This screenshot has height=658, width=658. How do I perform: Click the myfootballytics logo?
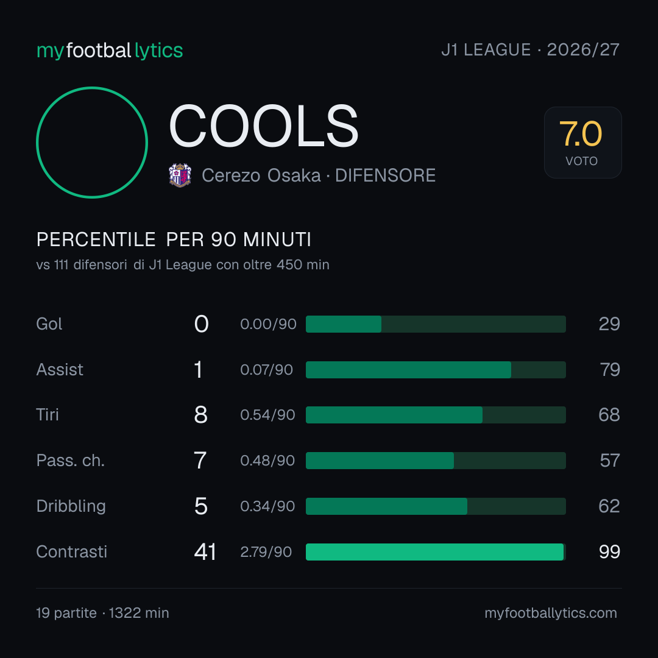[110, 51]
